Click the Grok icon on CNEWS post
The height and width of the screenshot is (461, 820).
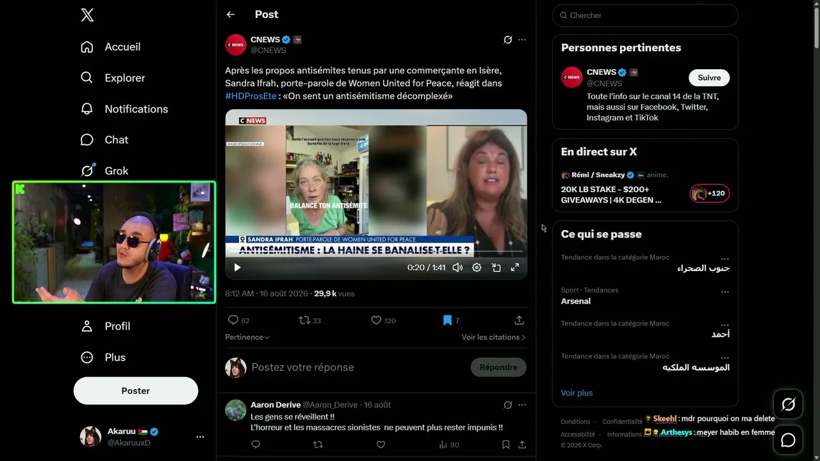pos(507,40)
